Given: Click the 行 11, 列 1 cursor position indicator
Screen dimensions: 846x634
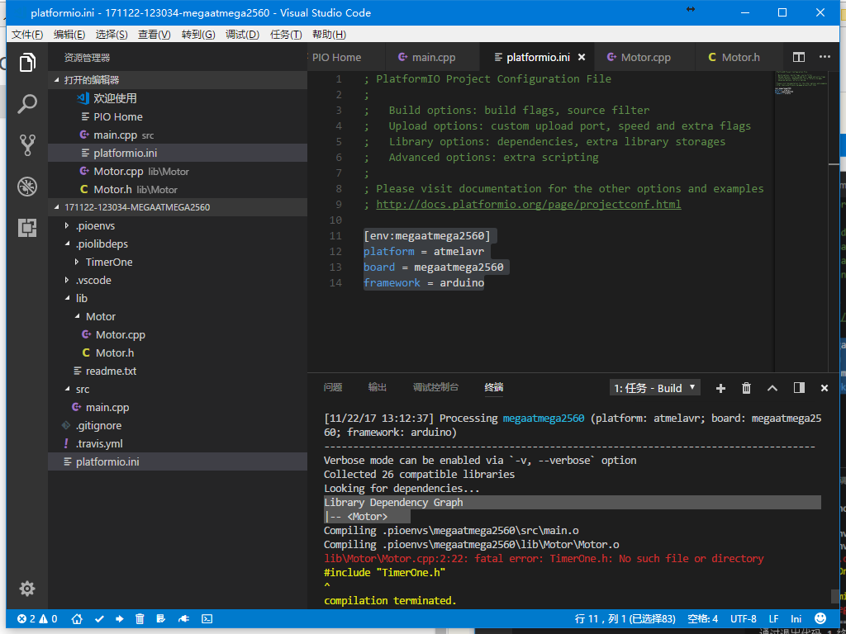Looking at the screenshot, I should click(626, 618).
